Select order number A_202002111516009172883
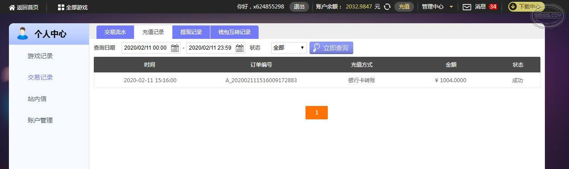569x169 pixels. coord(261,80)
